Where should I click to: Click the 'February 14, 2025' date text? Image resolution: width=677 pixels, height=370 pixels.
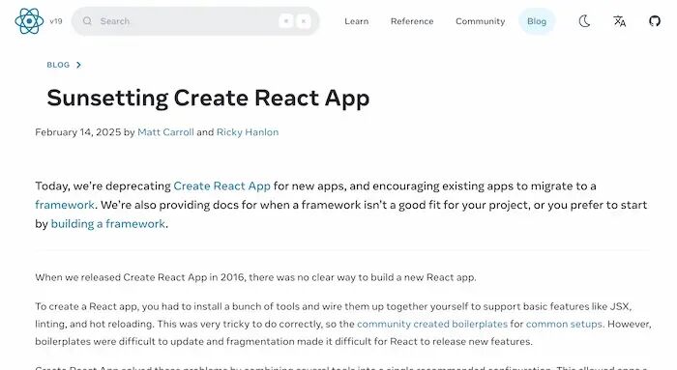coord(78,132)
